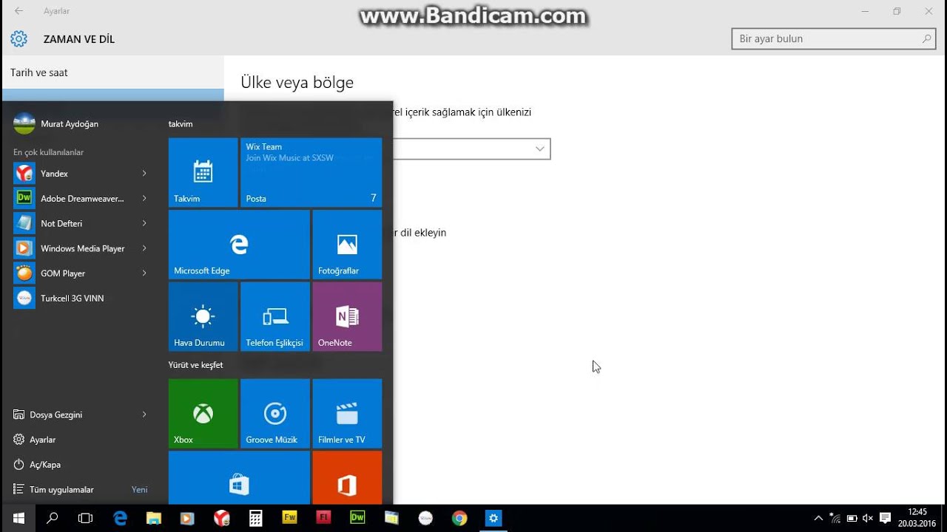Open Calculator on the taskbar
Viewport: 947px width, 532px height.
click(256, 518)
